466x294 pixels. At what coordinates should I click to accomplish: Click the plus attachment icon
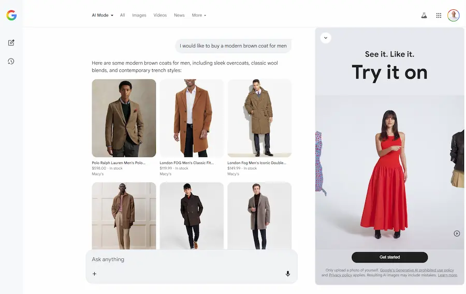click(x=94, y=274)
